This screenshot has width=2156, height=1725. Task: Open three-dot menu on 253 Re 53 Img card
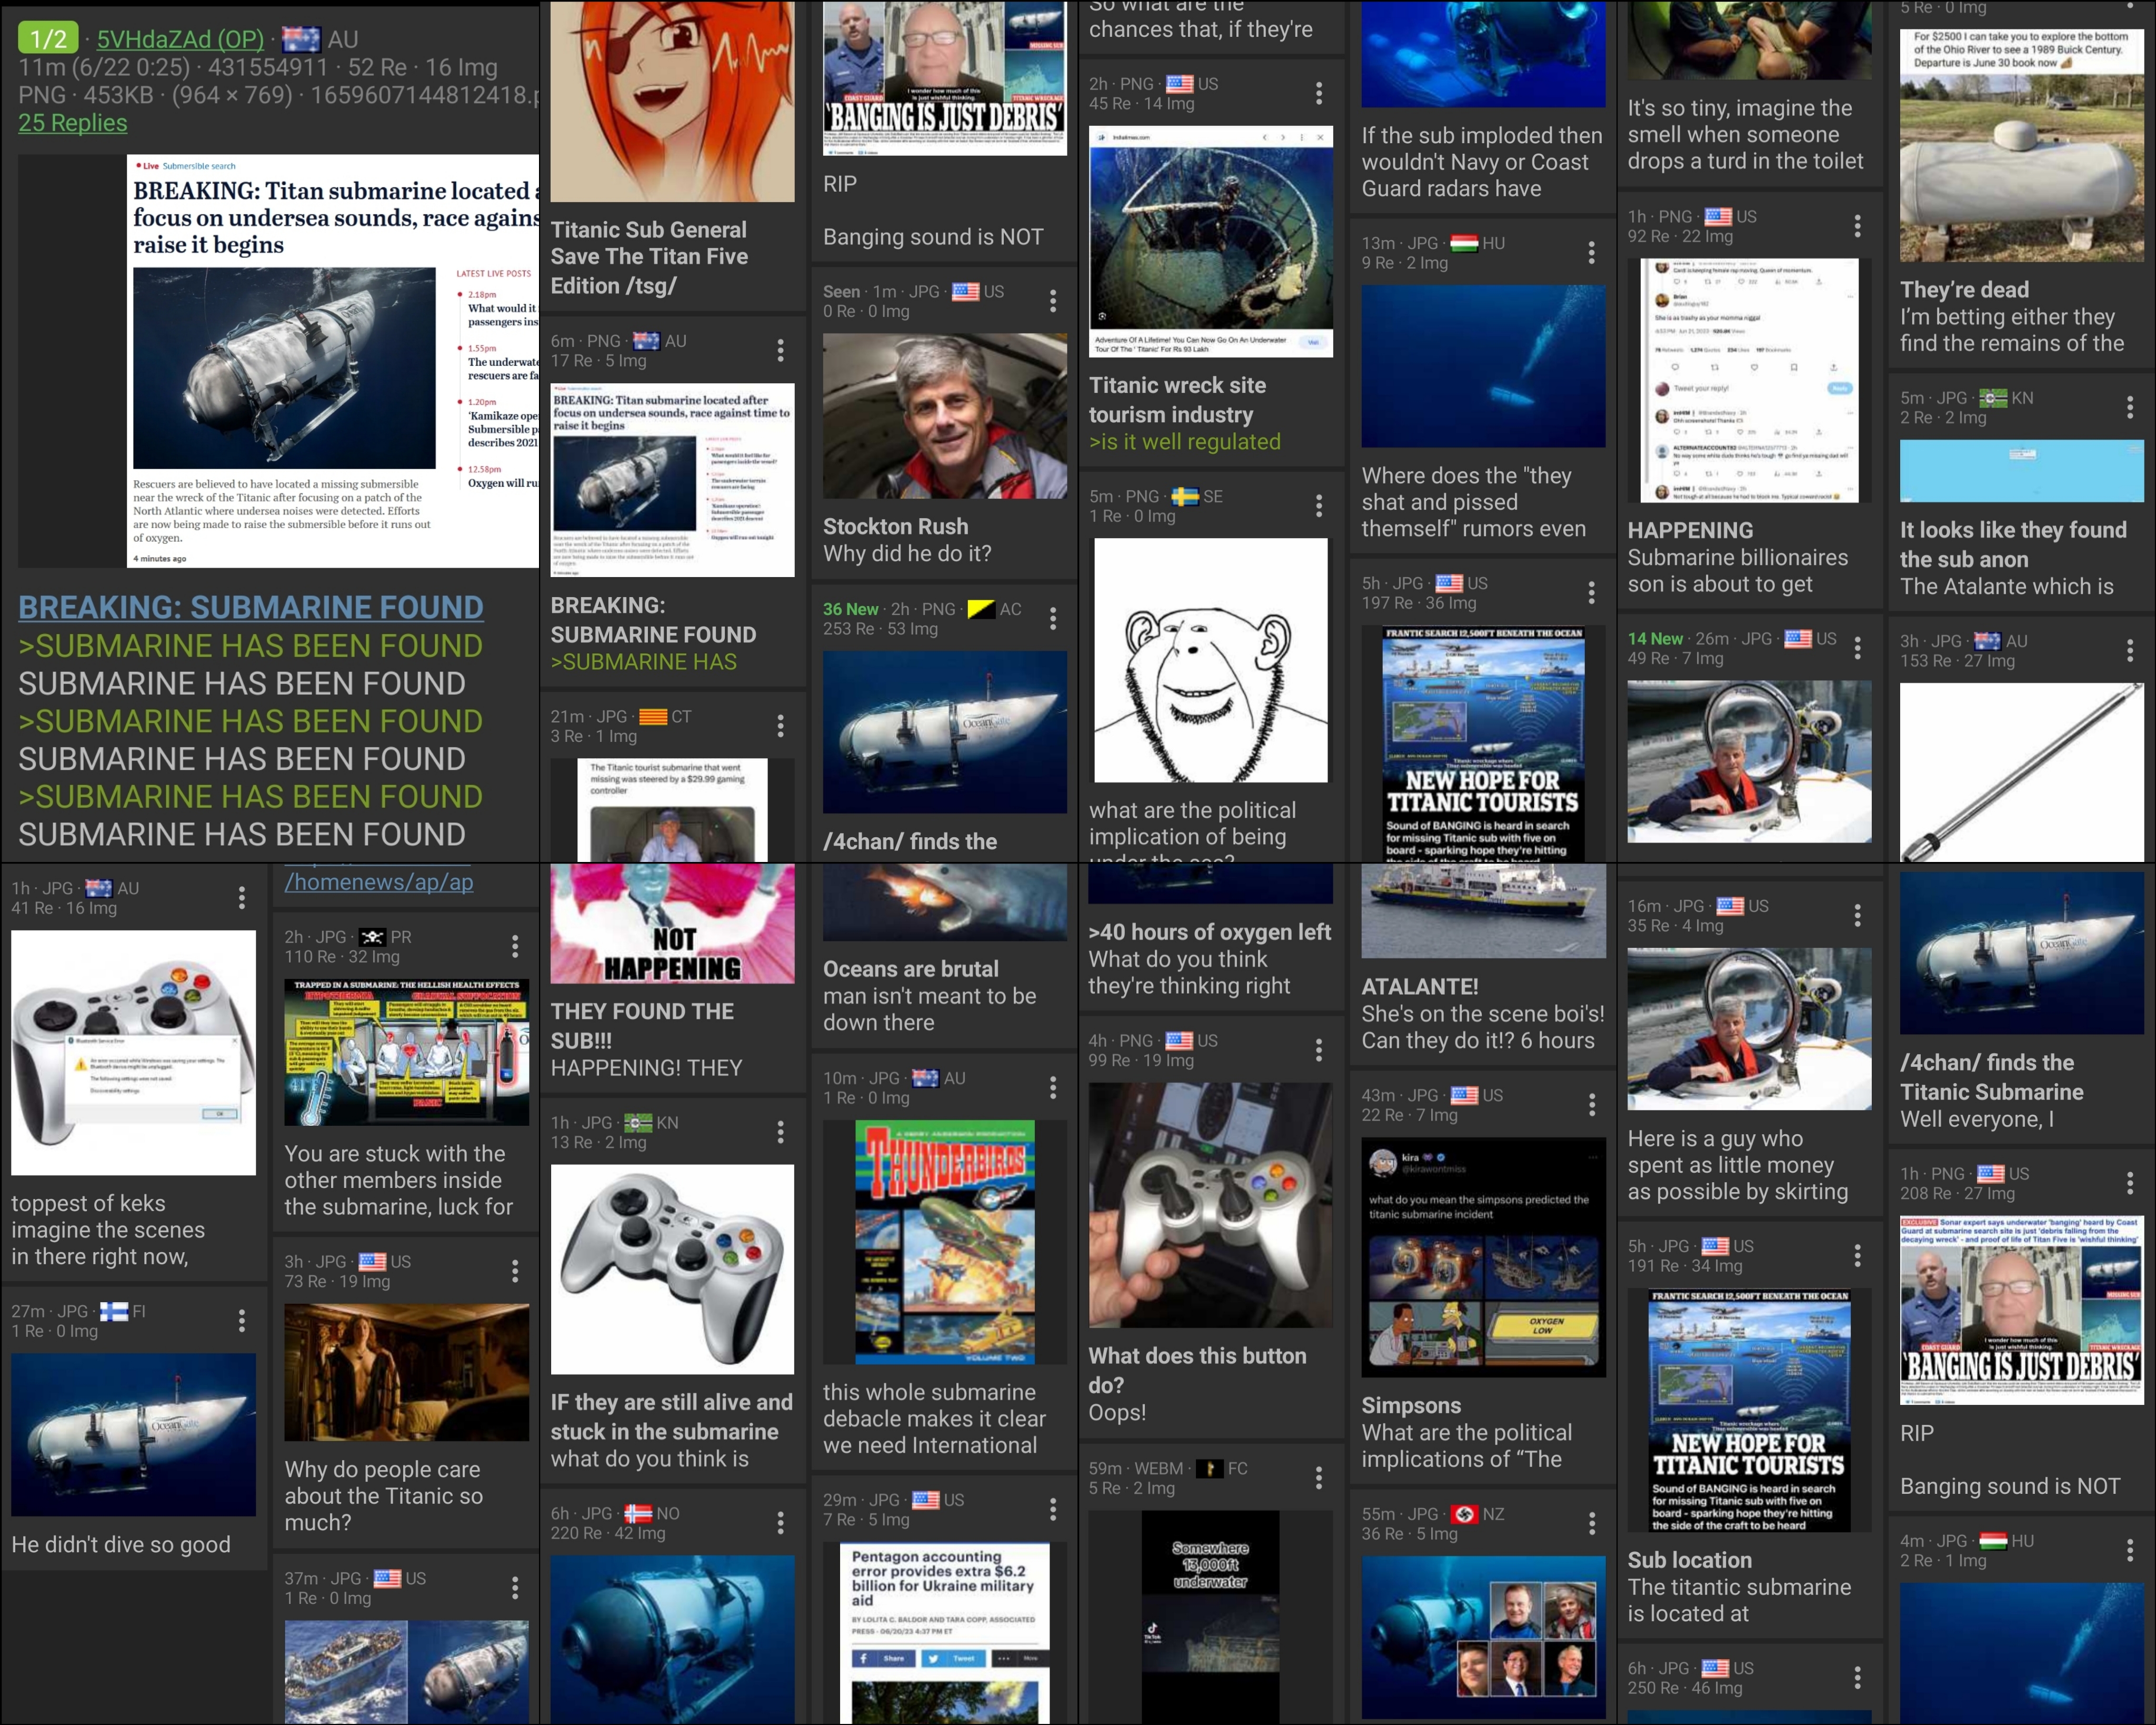pyautogui.click(x=1052, y=618)
